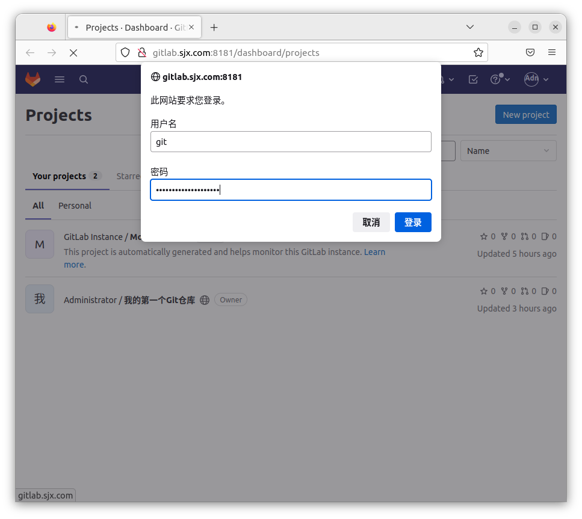The image size is (582, 519).
Task: Open the Help menu dropdown
Action: [x=500, y=79]
